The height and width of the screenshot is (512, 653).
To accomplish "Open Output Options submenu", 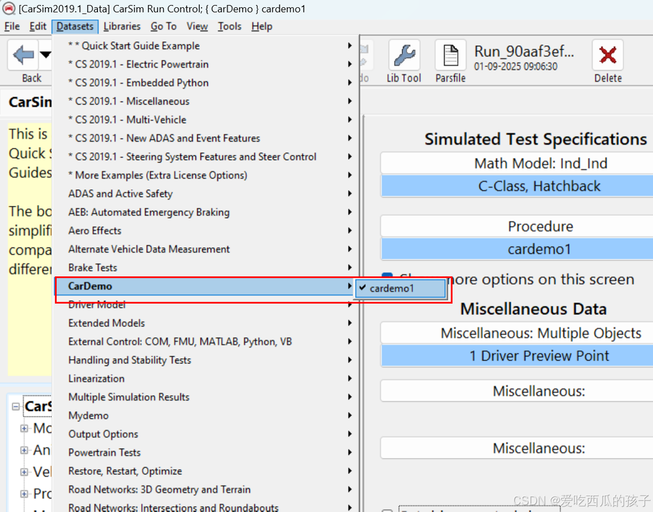I will tap(205, 434).
